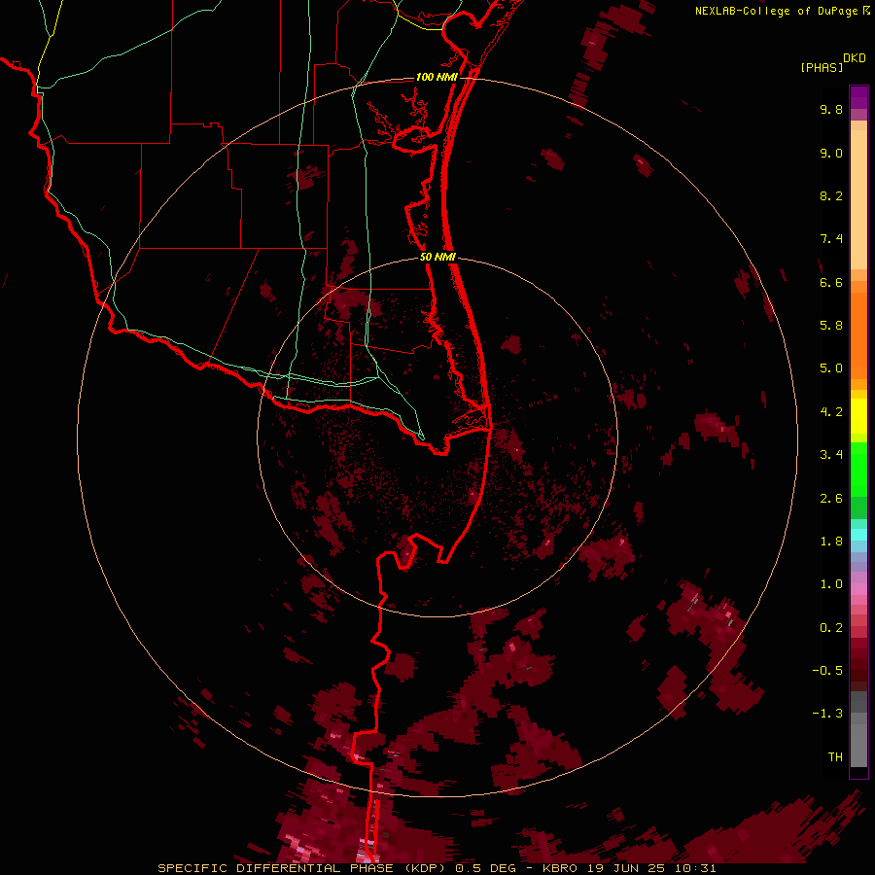Click the 8.2 value on the scale
This screenshot has height=875, width=875.
(831, 195)
